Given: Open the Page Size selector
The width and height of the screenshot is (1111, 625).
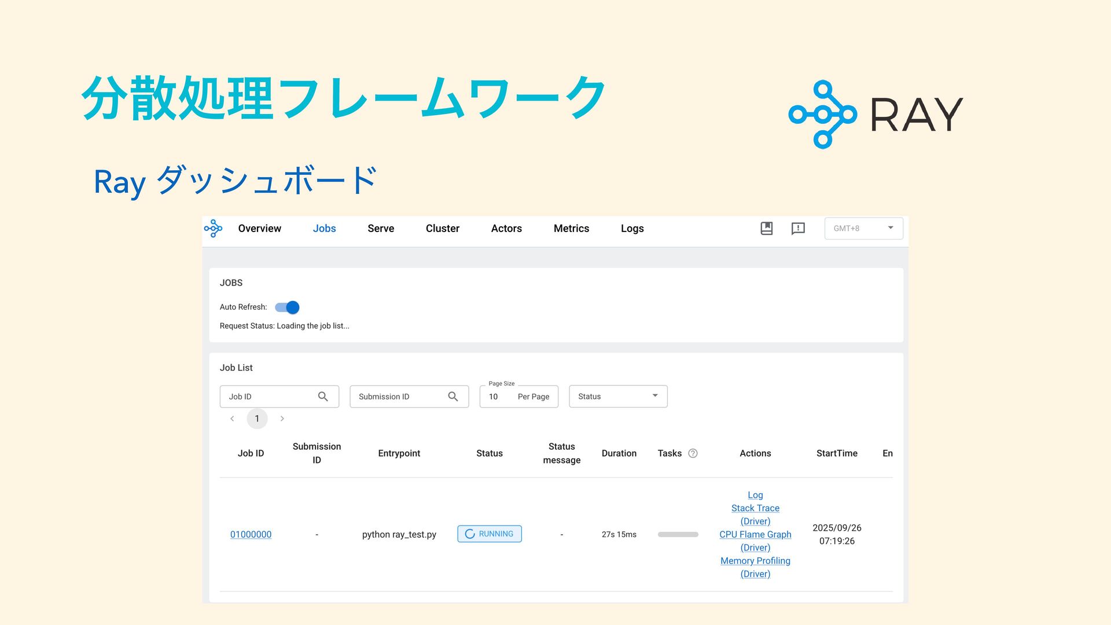Looking at the screenshot, I should point(518,396).
